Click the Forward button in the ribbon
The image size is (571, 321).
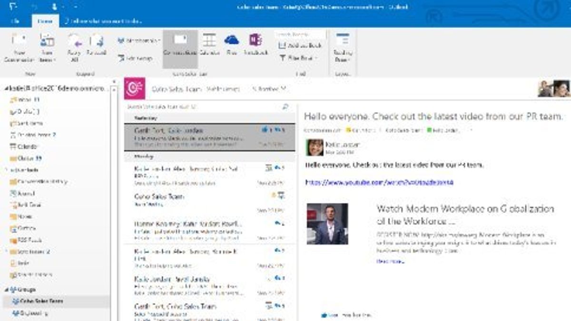97,45
